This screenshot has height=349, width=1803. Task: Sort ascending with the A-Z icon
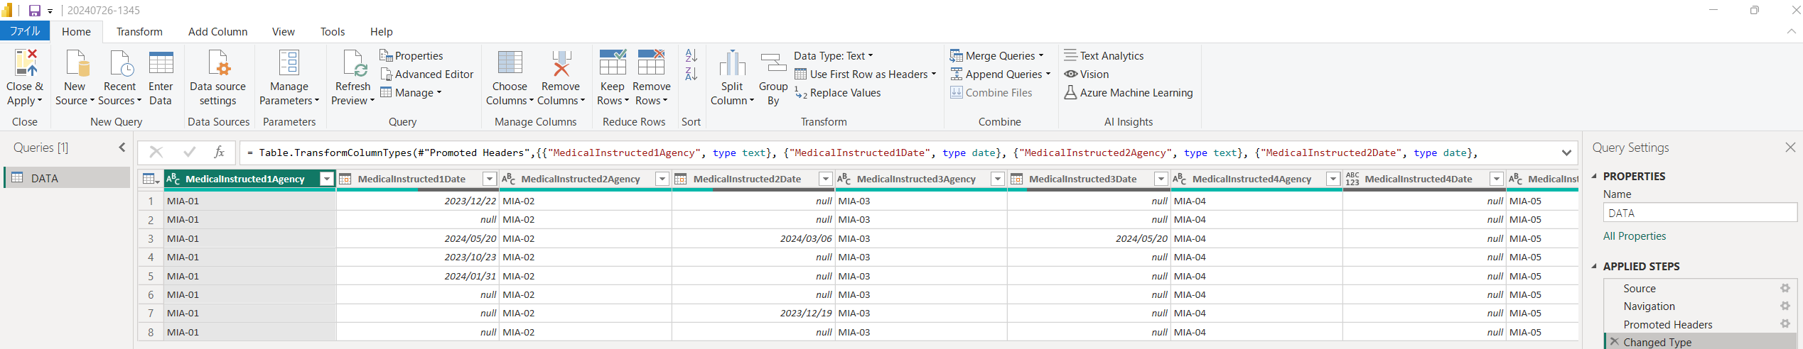click(x=691, y=55)
